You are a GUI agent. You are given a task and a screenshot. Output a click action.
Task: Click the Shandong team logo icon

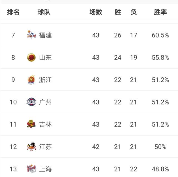point(31,57)
